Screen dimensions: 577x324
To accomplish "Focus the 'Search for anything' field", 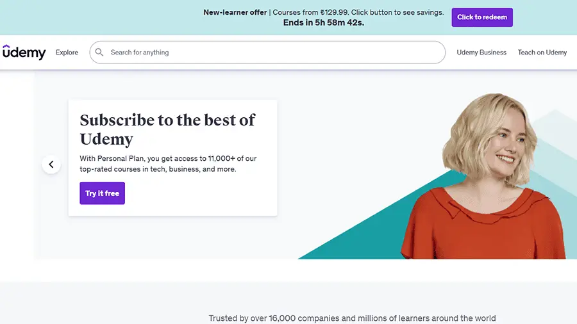I will click(x=269, y=53).
